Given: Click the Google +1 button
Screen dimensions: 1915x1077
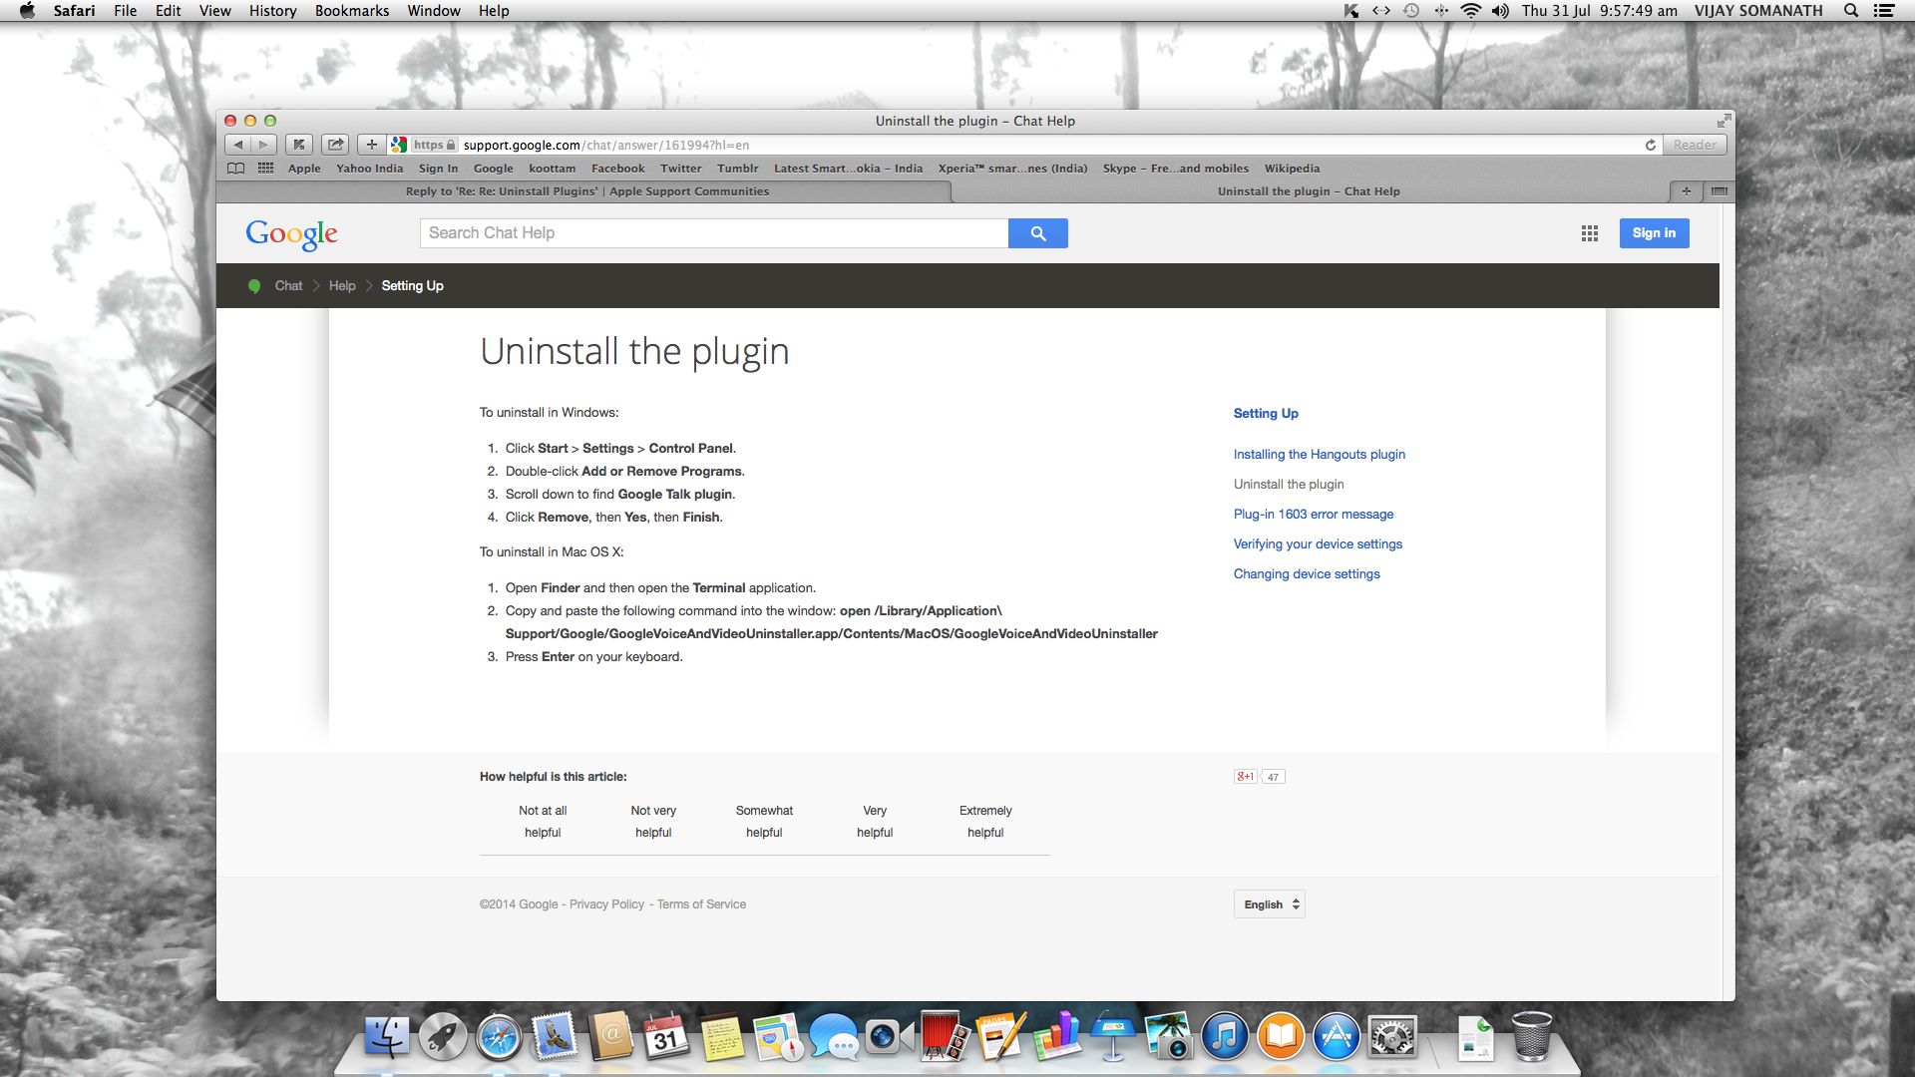Looking at the screenshot, I should point(1245,777).
